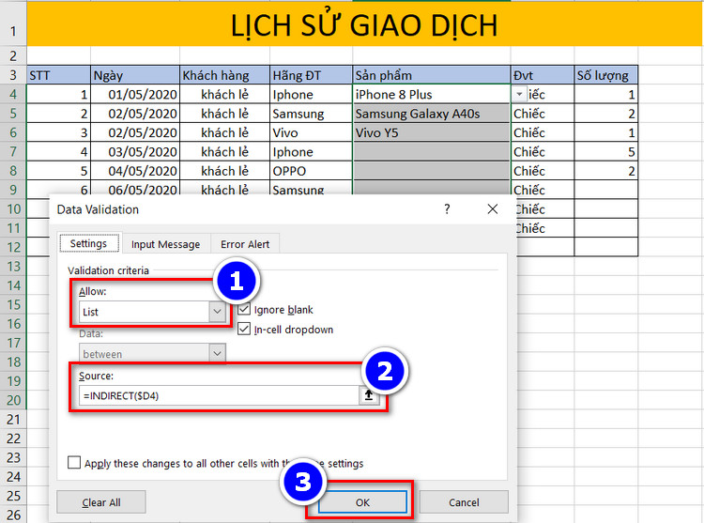
Task: Select the Ngày header cell
Action: pos(134,75)
